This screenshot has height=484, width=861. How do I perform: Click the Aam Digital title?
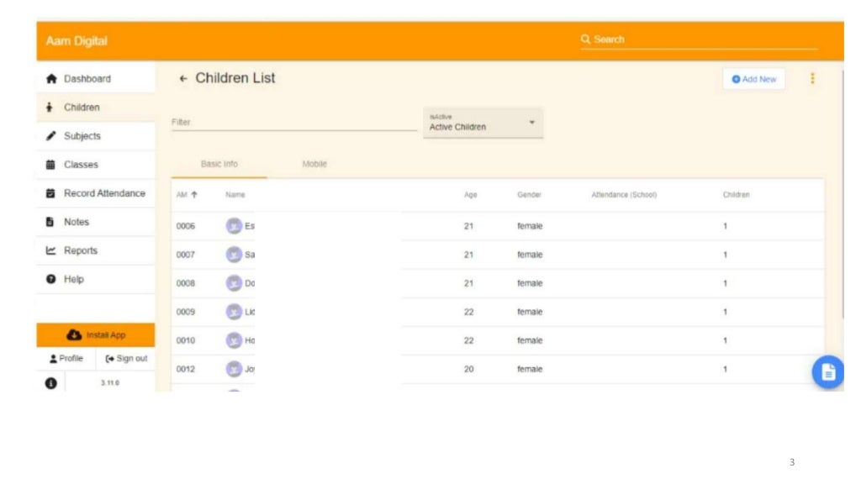coord(77,41)
